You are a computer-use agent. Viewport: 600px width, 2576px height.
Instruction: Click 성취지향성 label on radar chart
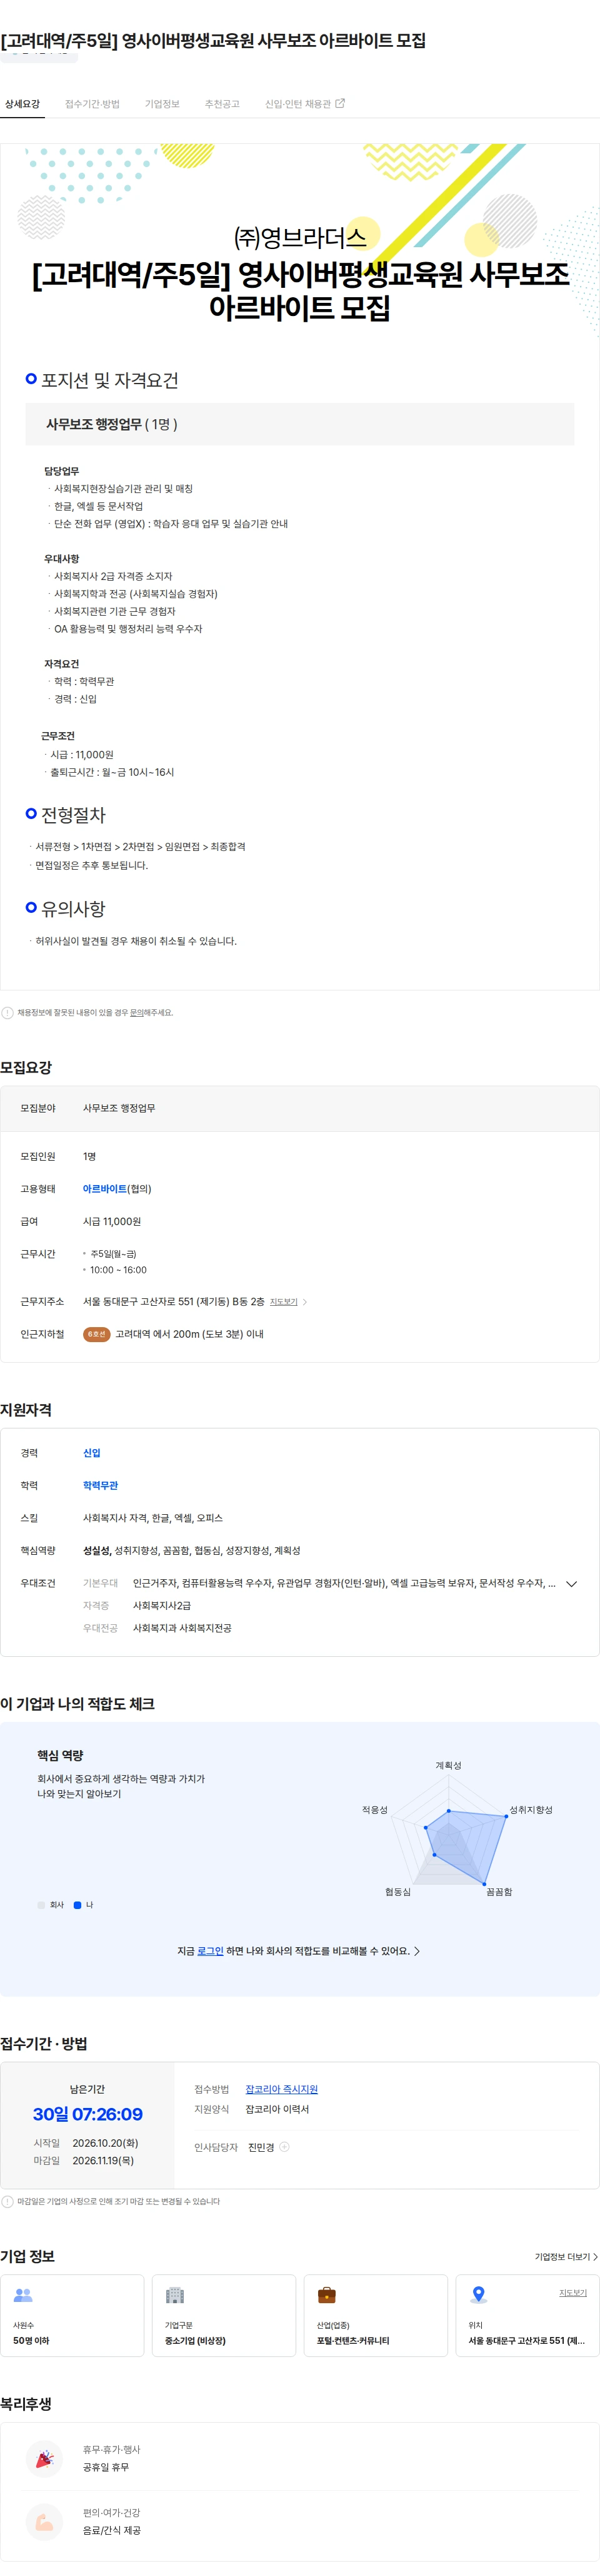[531, 1810]
